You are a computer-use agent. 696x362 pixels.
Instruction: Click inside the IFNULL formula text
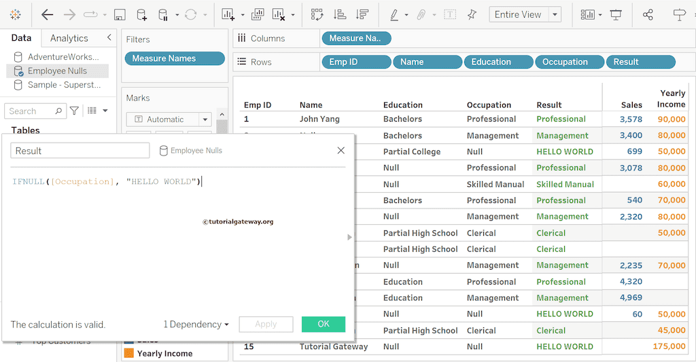[x=107, y=181]
